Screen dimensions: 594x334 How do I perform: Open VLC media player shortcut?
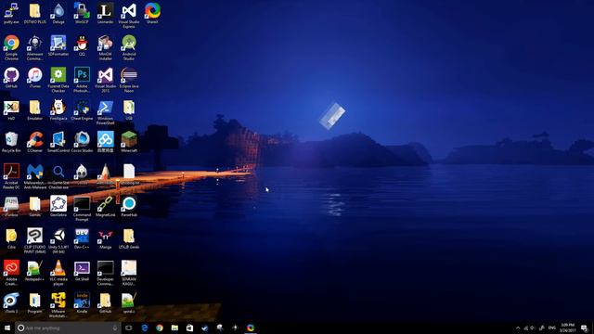point(58,273)
